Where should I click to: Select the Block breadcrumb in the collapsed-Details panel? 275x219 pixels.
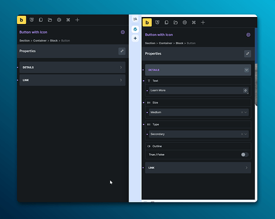(x=54, y=40)
